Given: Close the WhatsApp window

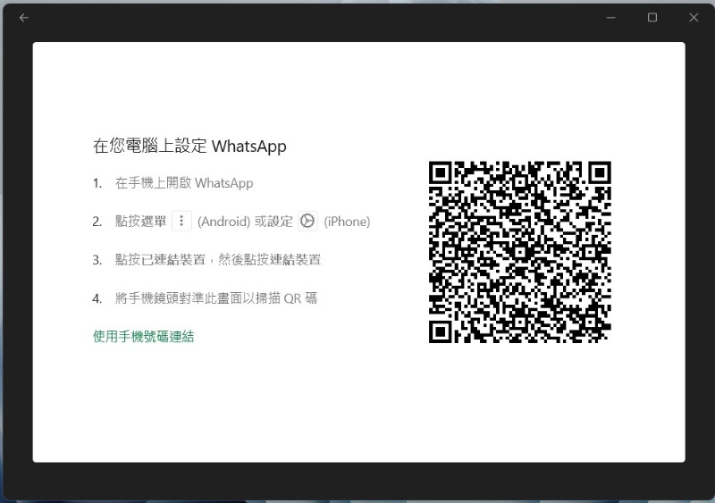Looking at the screenshot, I should (694, 18).
